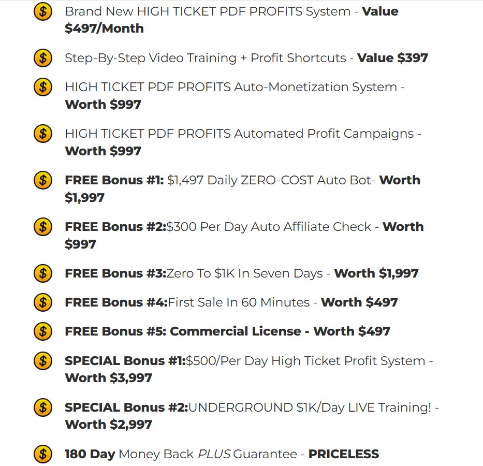
Task: Click the coin beside 180 Day Money Back Guarantee
Action: click(x=43, y=454)
